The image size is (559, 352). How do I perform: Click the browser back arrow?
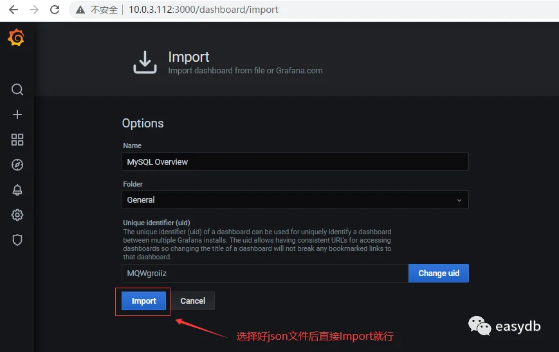click(14, 10)
